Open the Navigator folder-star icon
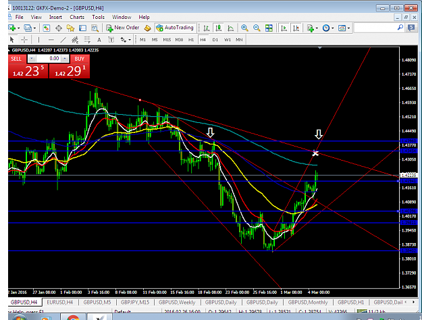 (x=70, y=28)
